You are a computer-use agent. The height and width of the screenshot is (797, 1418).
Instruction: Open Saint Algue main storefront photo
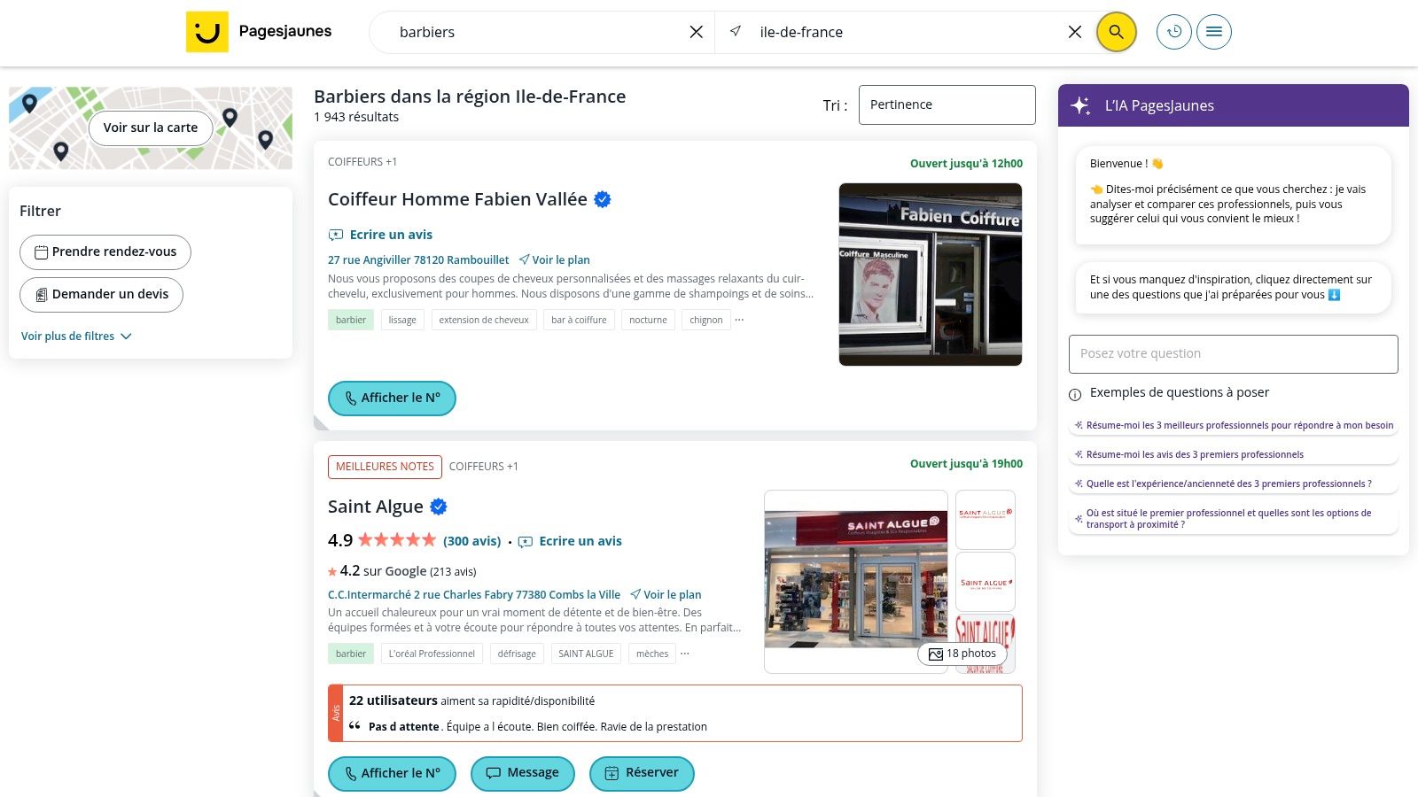[856, 582]
